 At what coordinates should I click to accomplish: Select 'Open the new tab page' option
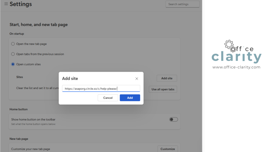pyautogui.click(x=13, y=44)
